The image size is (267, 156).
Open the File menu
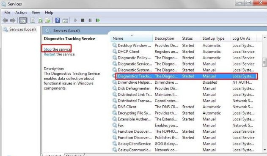7,13
